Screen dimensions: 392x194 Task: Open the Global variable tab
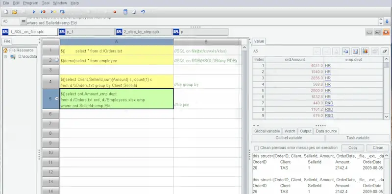pyautogui.click(x=267, y=131)
